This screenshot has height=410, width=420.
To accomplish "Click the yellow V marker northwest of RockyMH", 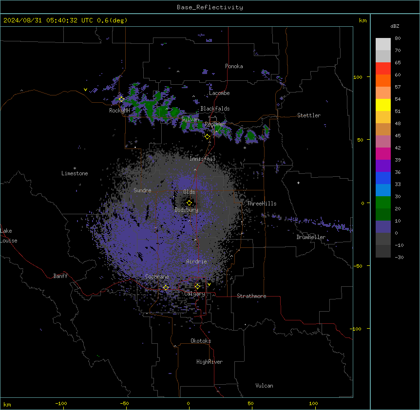I will click(x=85, y=90).
